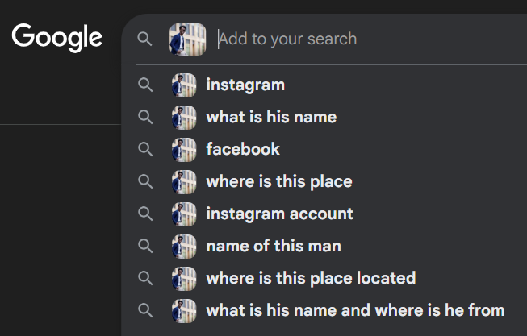The image size is (527, 336).
Task: Click magnifier icon next to "name of this man"
Action: 145,246
